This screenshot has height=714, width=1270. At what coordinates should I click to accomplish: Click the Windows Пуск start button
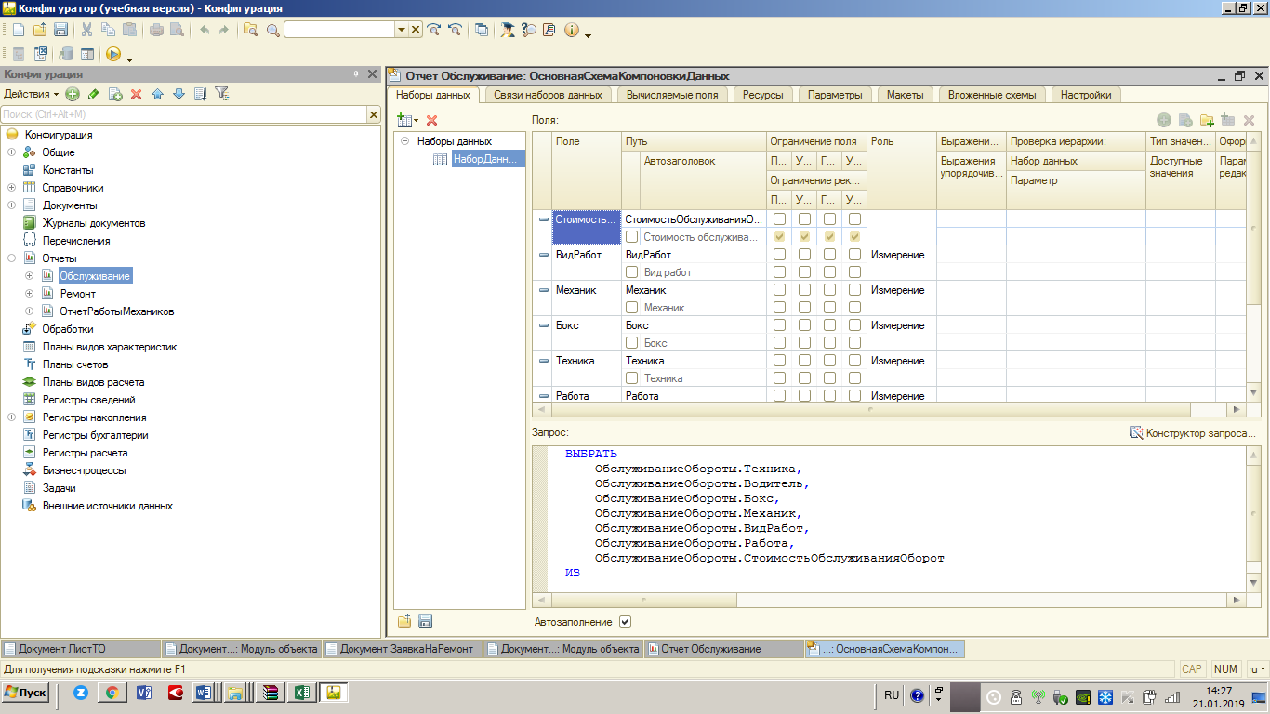(26, 693)
